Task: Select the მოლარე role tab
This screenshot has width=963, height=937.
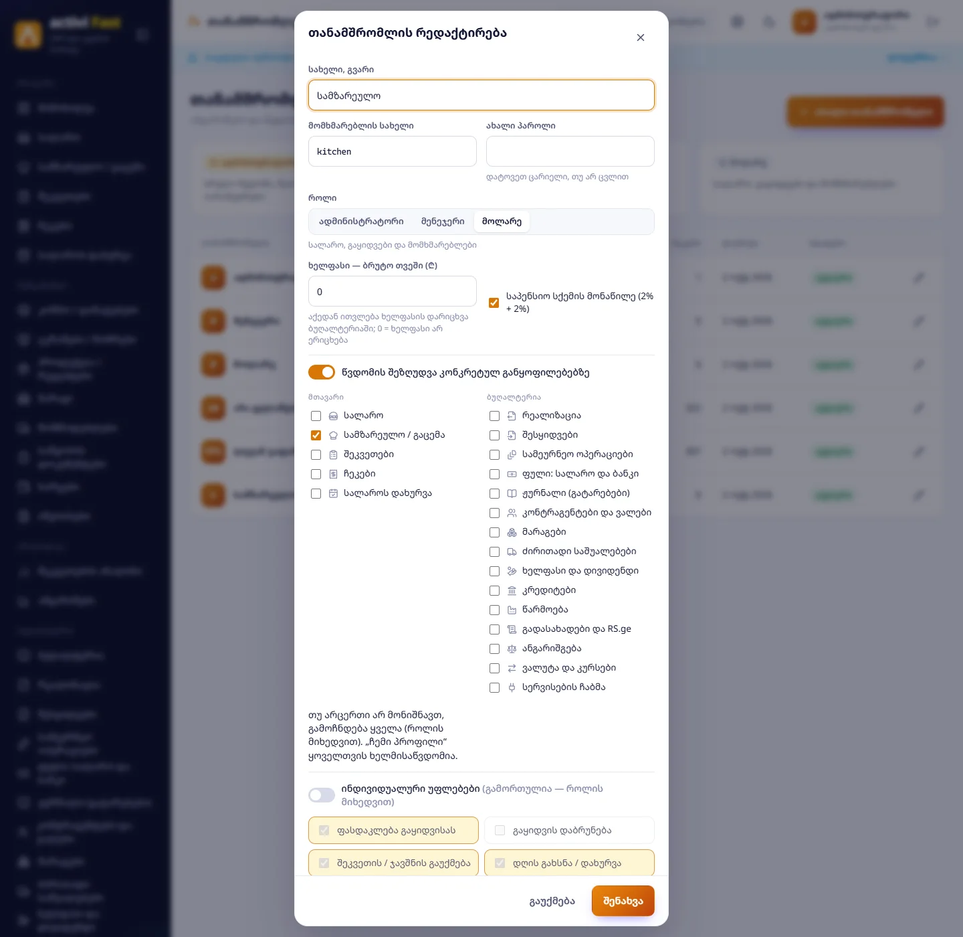Action: [x=502, y=222]
